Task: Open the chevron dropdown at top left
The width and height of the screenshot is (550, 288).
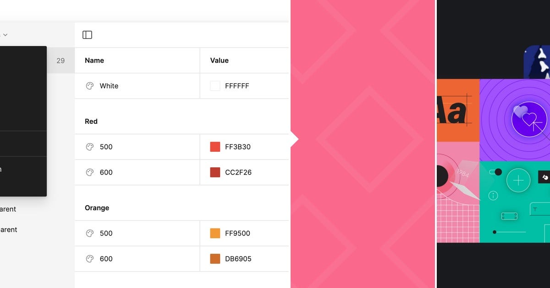Action: 5,34
